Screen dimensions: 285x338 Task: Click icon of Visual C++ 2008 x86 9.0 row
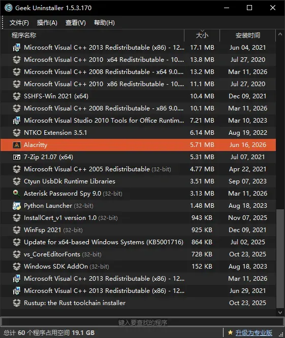(17, 108)
